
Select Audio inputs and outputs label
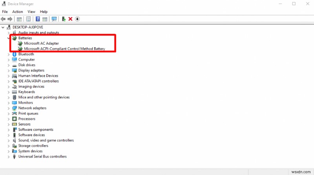pos(38,32)
